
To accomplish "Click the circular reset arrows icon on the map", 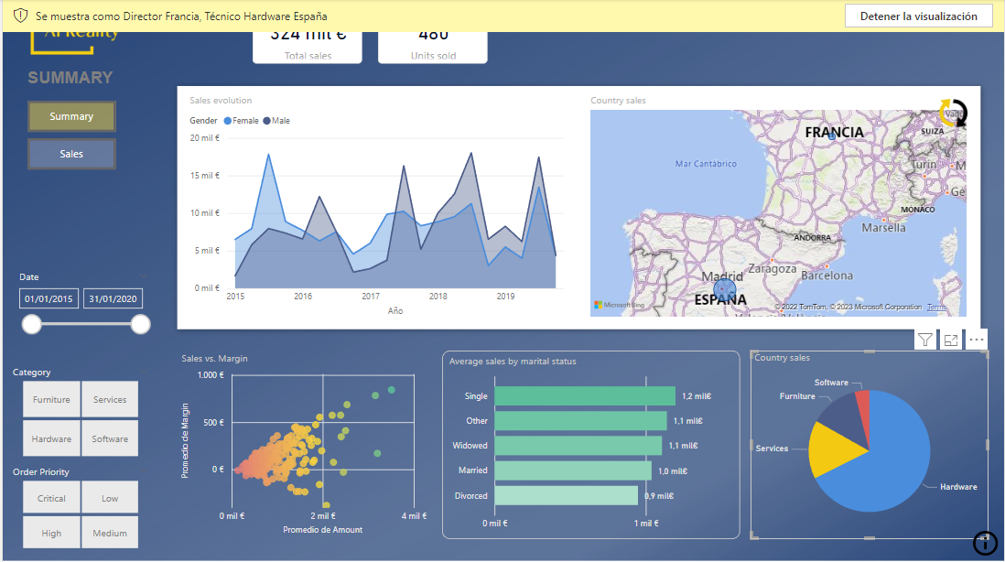I will pos(953,113).
